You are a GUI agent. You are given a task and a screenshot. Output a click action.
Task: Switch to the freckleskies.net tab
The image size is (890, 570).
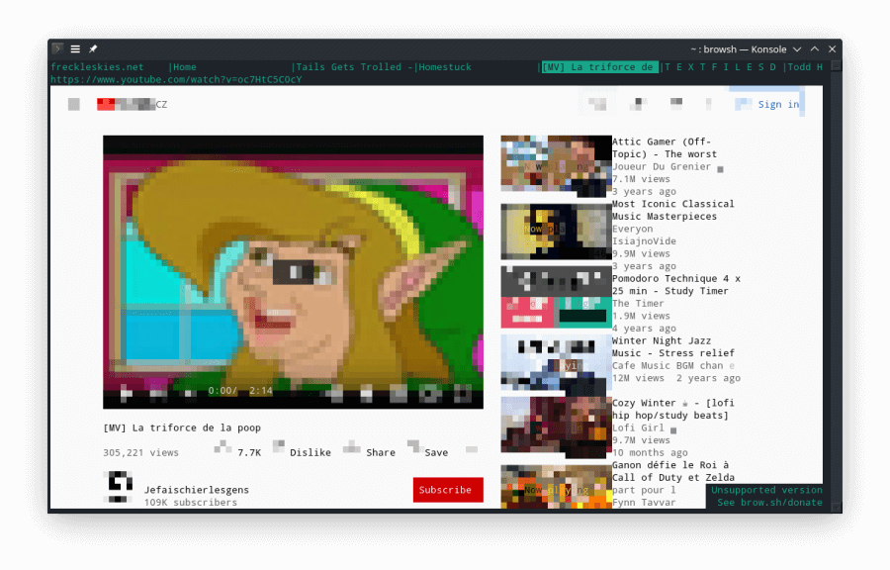pos(97,67)
